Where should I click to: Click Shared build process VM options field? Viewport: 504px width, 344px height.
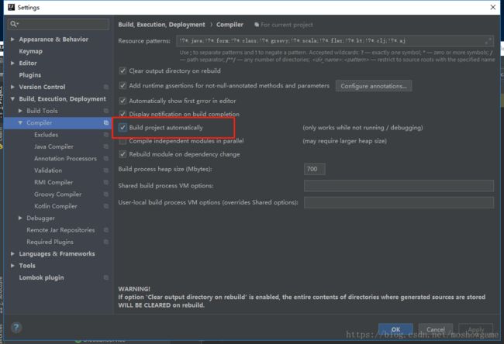[399, 186]
